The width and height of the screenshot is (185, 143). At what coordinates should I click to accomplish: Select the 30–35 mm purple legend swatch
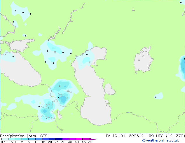click(66, 139)
